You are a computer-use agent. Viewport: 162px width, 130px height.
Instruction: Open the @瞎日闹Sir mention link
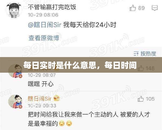[x=45, y=25]
